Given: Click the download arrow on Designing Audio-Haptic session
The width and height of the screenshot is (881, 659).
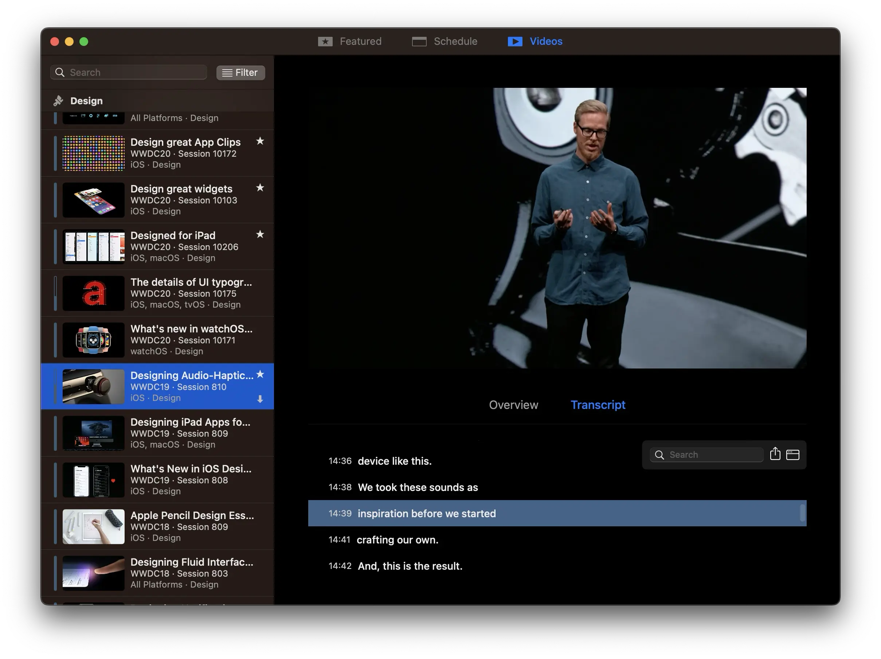Looking at the screenshot, I should tap(260, 399).
